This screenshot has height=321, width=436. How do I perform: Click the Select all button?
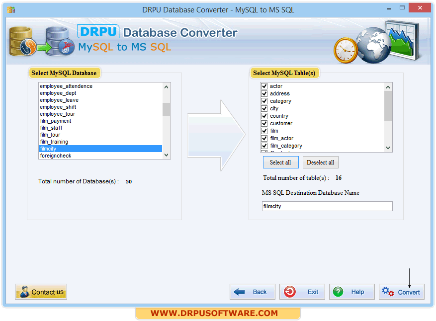[x=280, y=162]
